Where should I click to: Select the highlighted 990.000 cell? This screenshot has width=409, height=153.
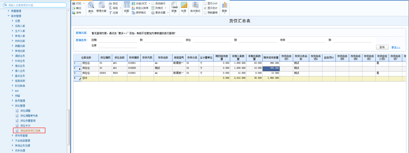[x=271, y=68]
